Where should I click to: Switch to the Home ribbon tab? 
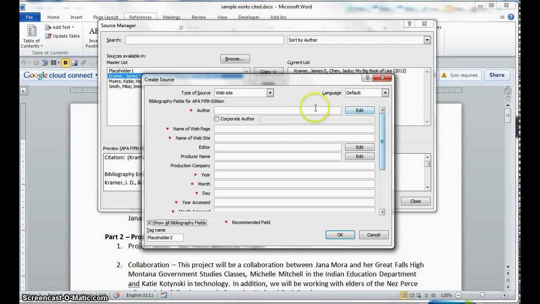point(53,17)
